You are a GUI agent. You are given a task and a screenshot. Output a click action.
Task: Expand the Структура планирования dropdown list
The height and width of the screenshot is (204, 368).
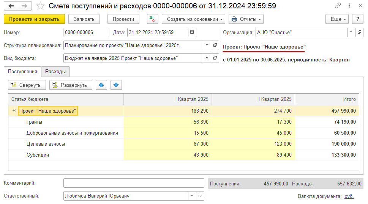207,45
